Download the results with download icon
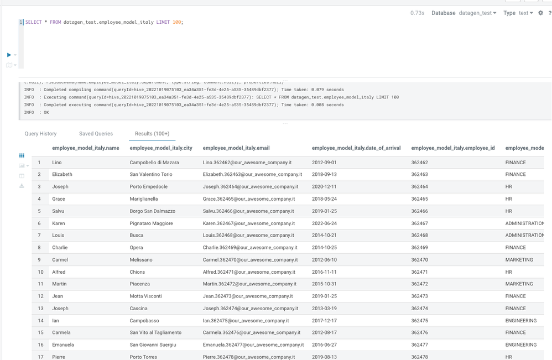Image resolution: width=552 pixels, height=360 pixels. (x=22, y=186)
